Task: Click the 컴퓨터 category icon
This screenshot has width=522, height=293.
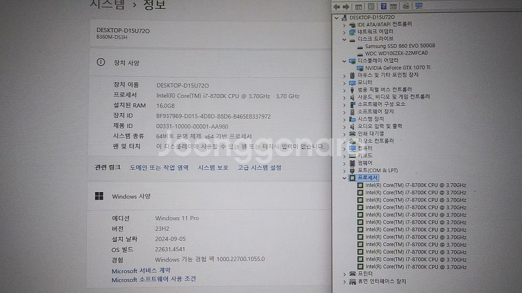Action: point(352,149)
